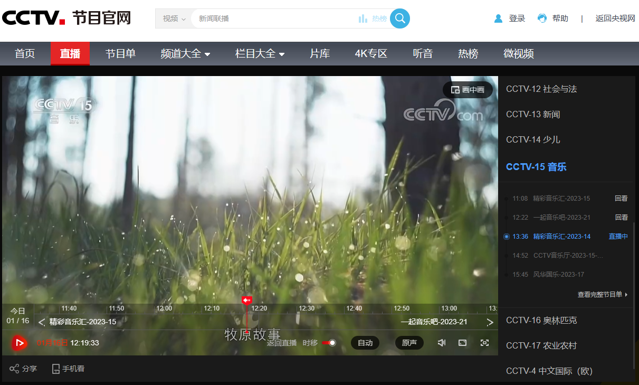639x385 pixels.
Task: Click the 返回直播 link
Action: [x=282, y=343]
